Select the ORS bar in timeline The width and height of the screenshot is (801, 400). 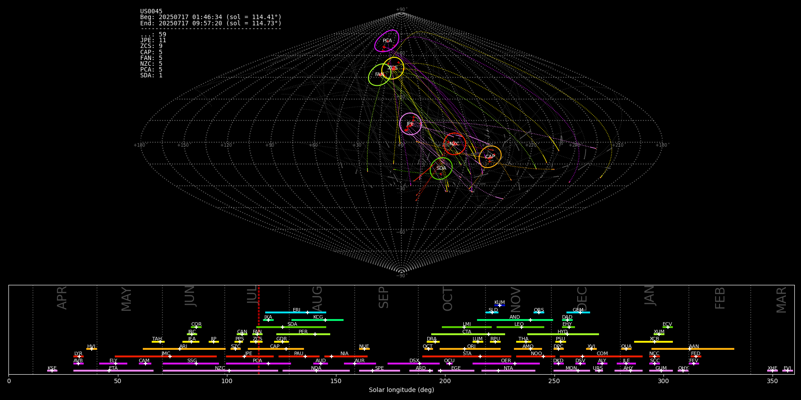click(x=539, y=312)
